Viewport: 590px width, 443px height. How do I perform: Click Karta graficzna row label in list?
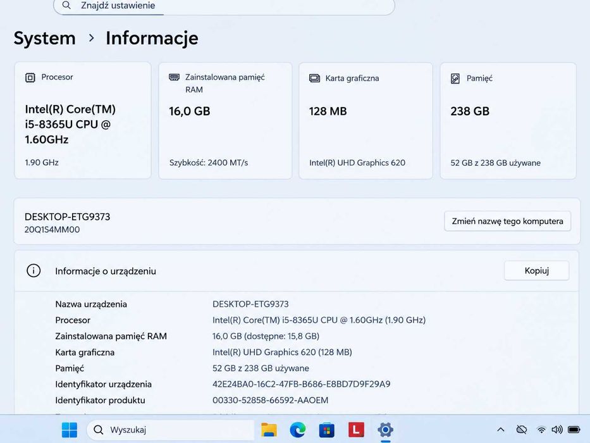(x=85, y=353)
